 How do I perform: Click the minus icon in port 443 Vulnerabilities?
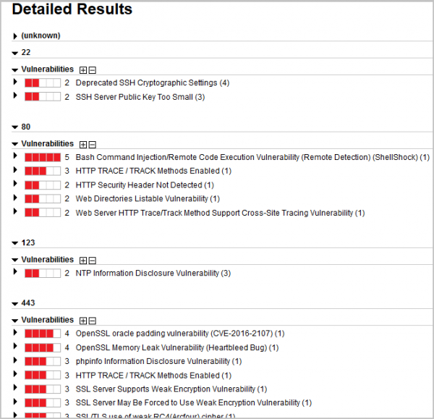[x=92, y=321]
